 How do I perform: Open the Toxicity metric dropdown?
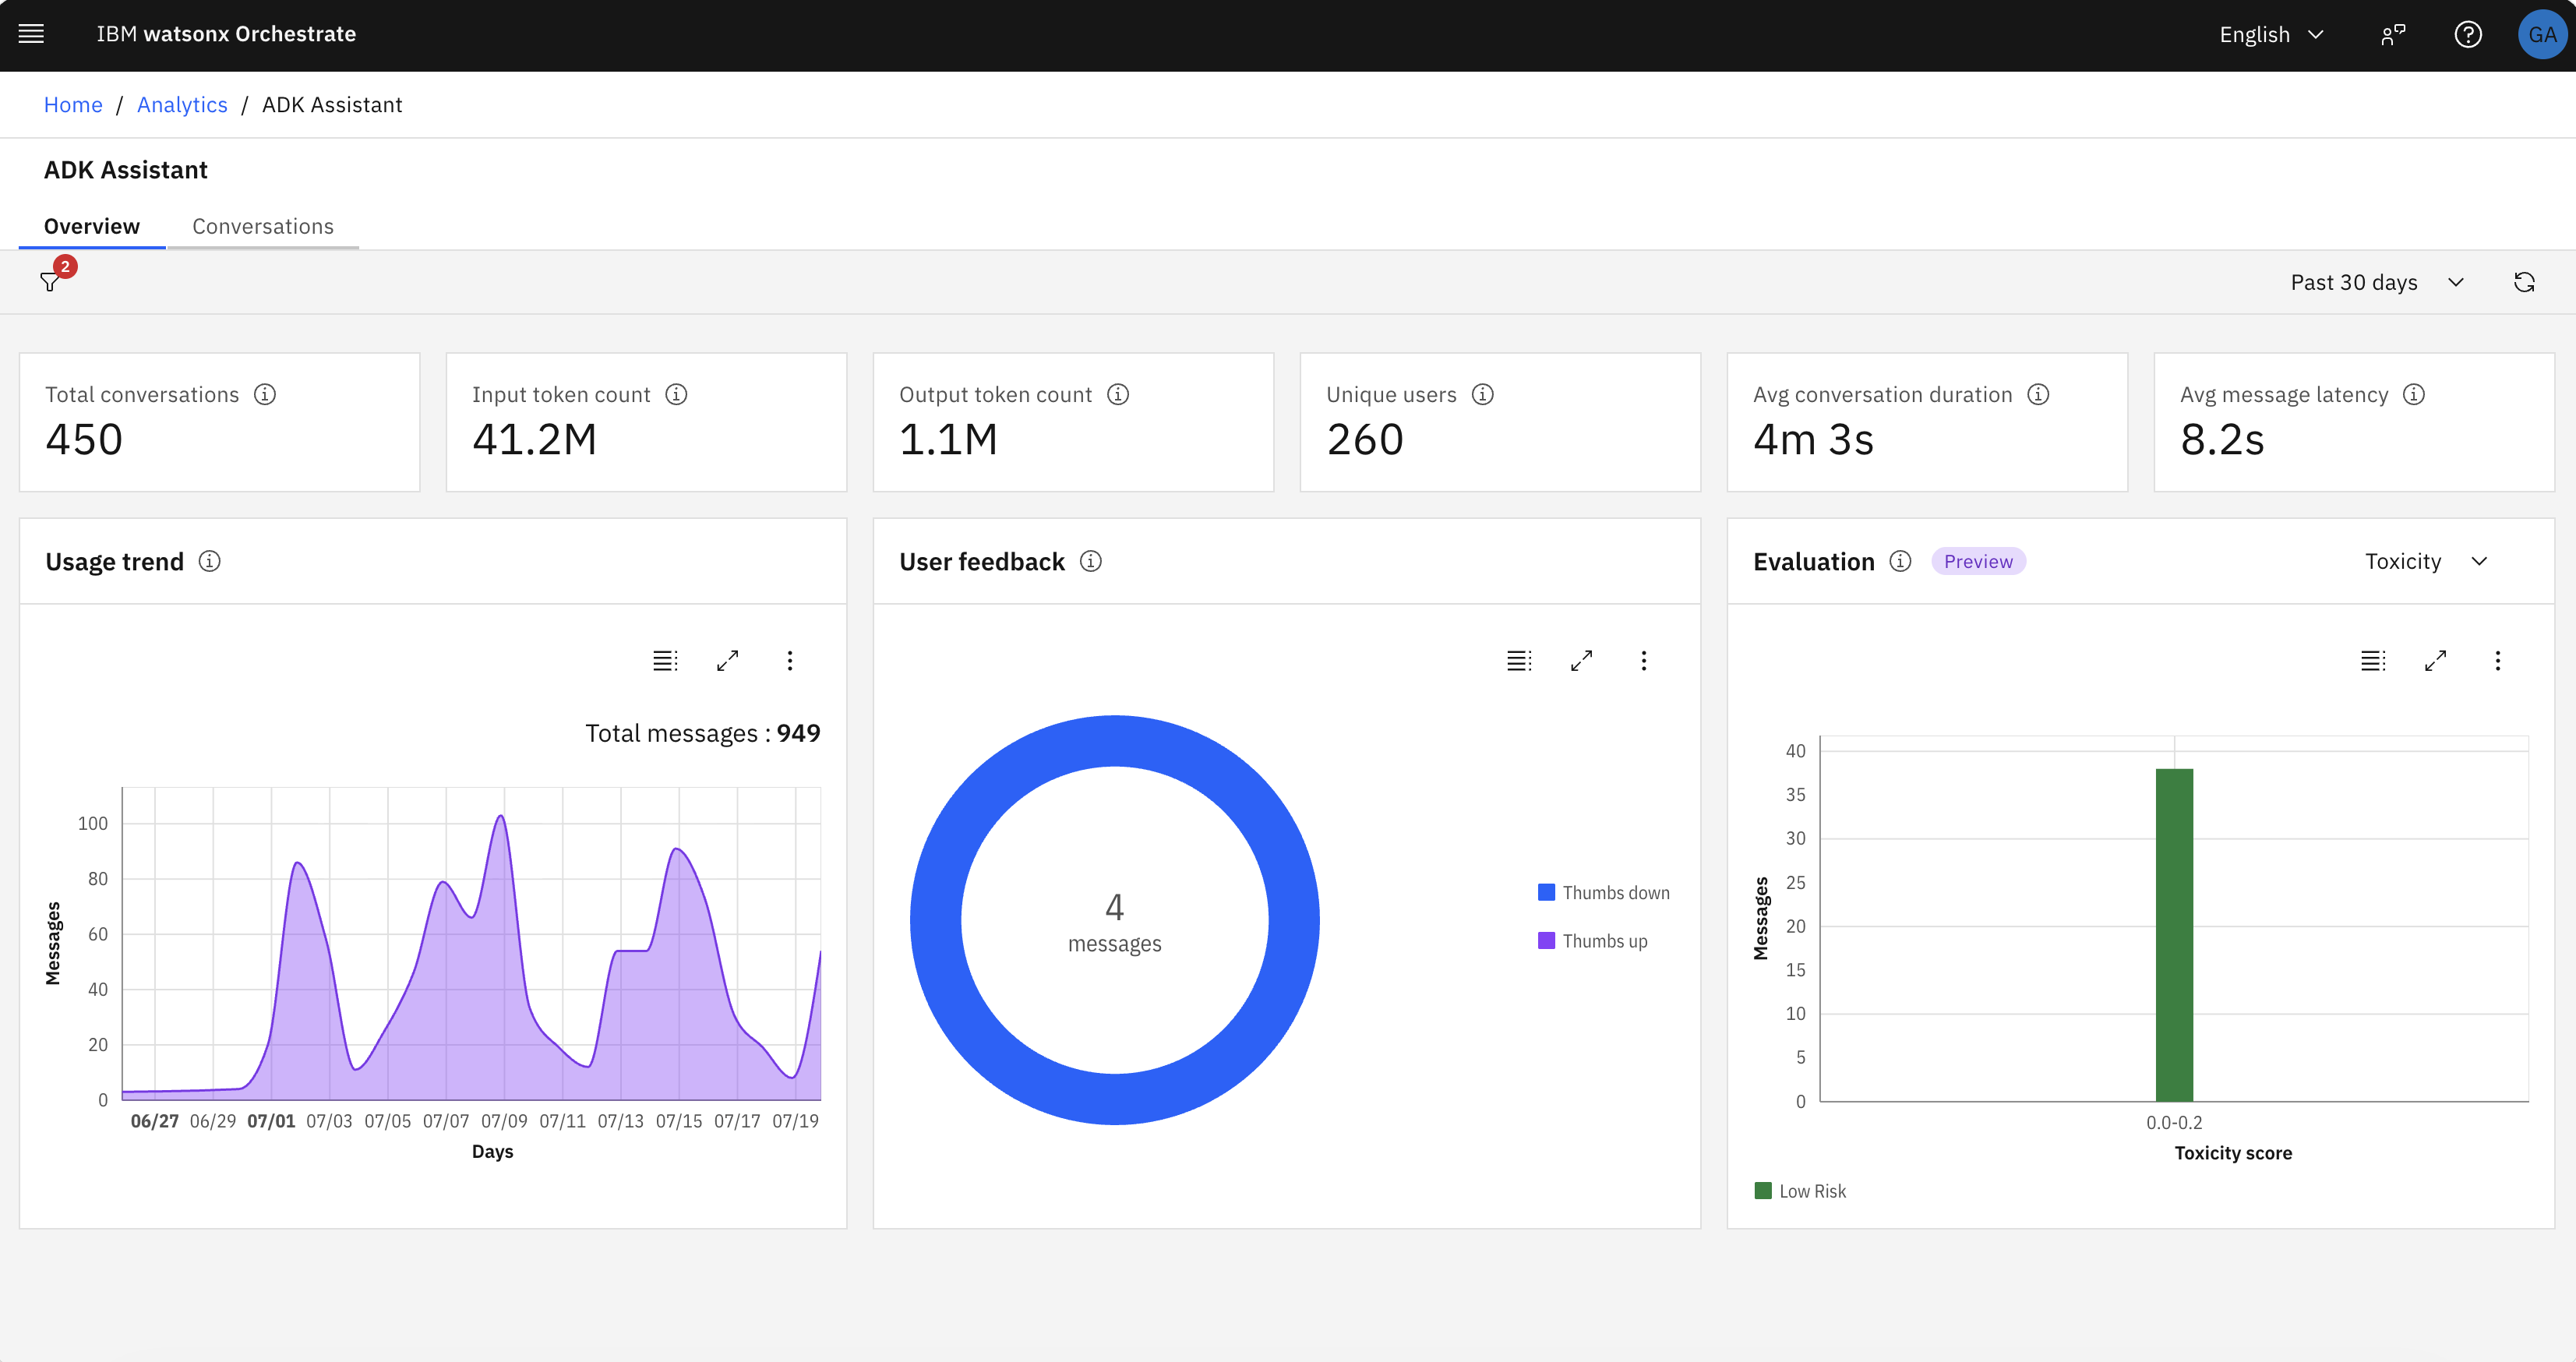[x=2426, y=561]
